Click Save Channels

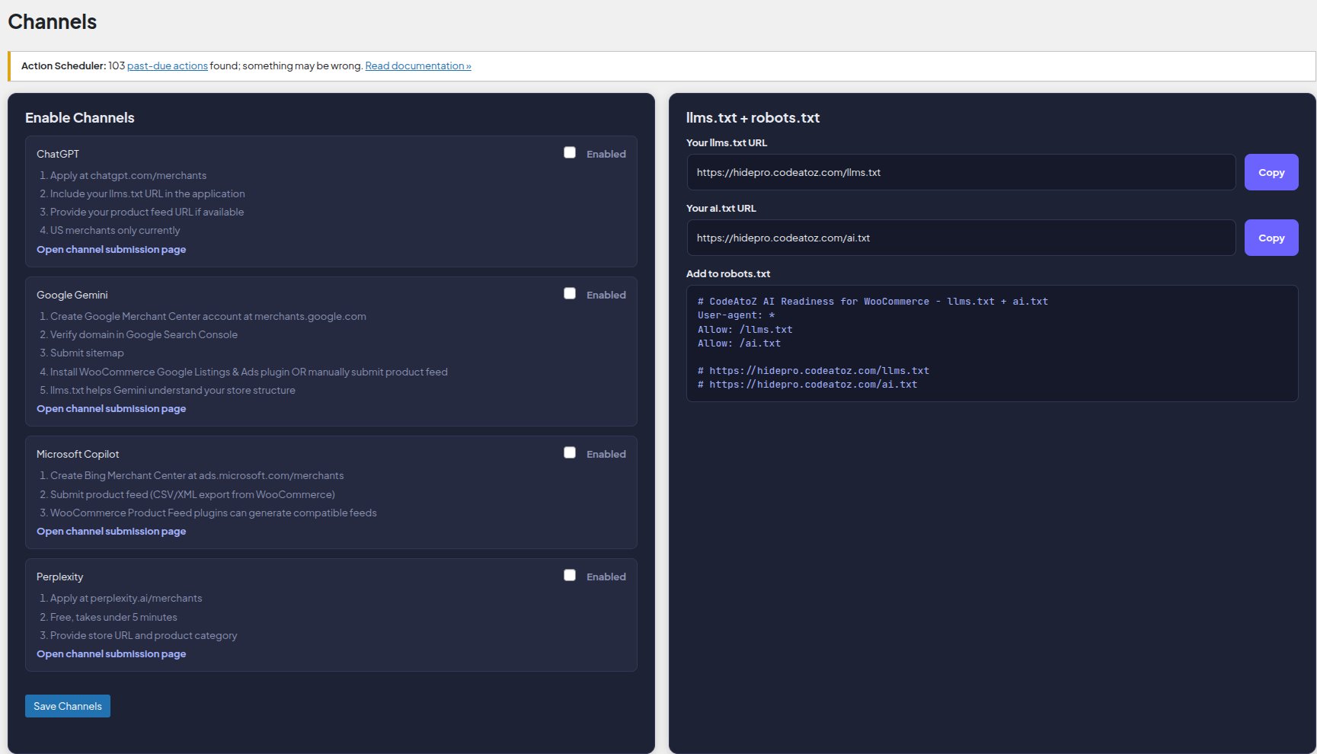click(x=67, y=705)
